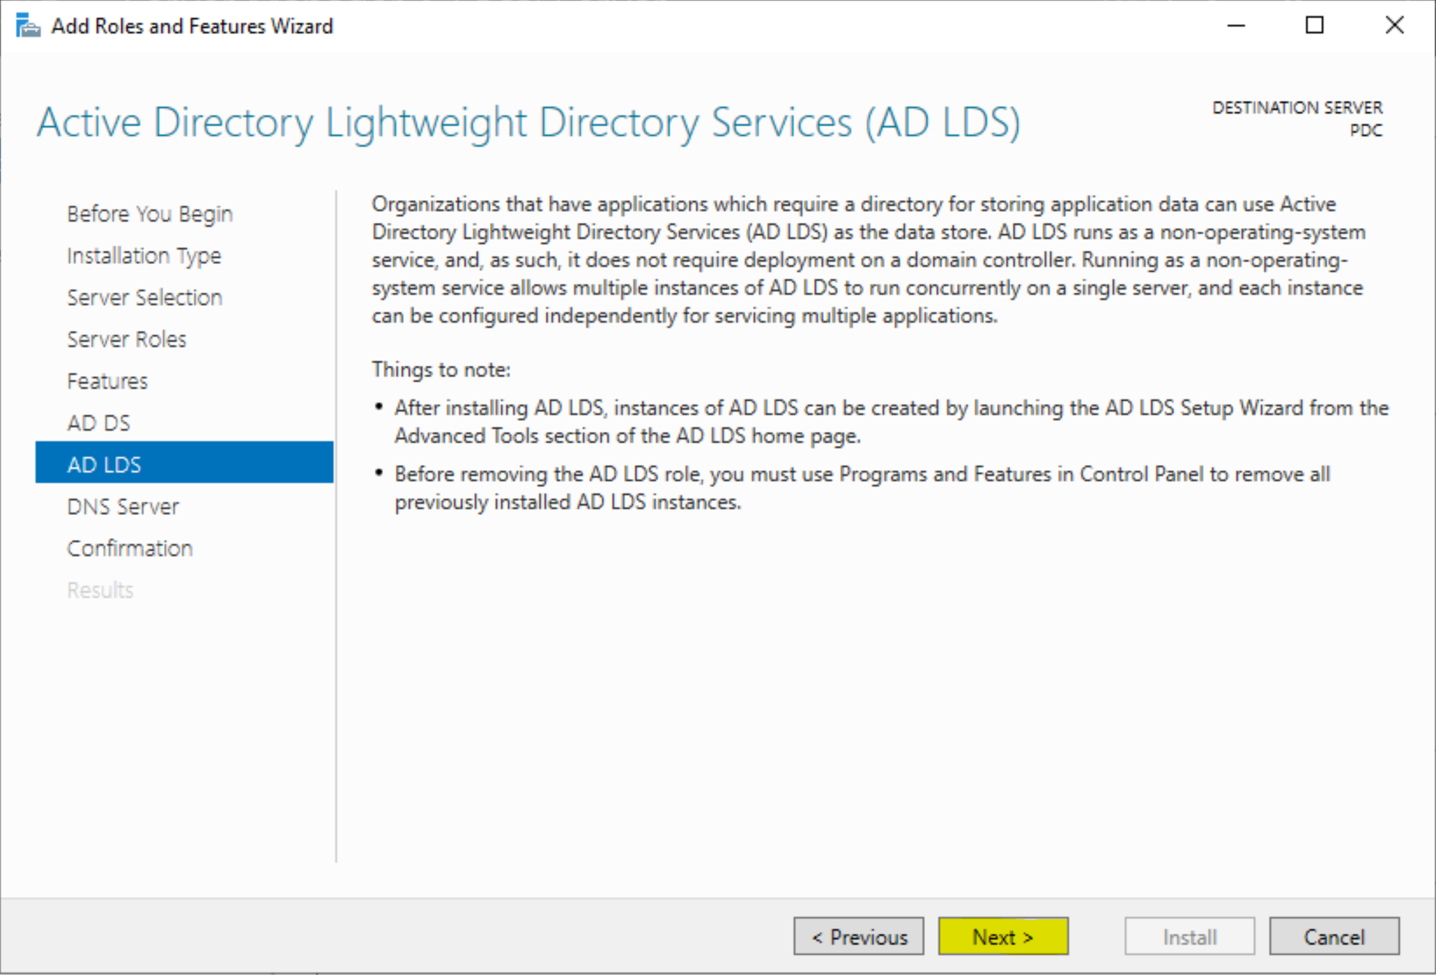
Task: Click the 'After installing AD LDS' bullet text
Action: tap(892, 422)
